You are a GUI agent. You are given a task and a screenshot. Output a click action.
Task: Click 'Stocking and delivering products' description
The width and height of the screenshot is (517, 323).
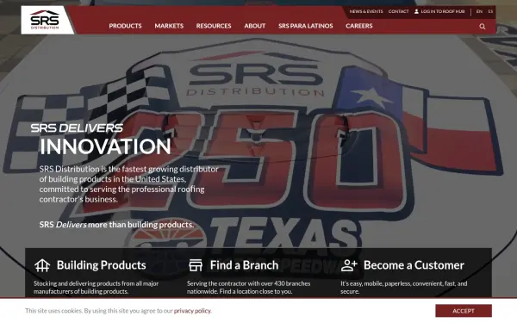(x=96, y=288)
